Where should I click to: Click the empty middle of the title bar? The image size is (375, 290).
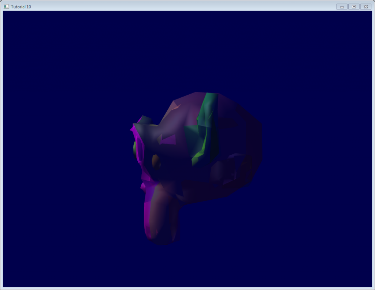(183, 7)
